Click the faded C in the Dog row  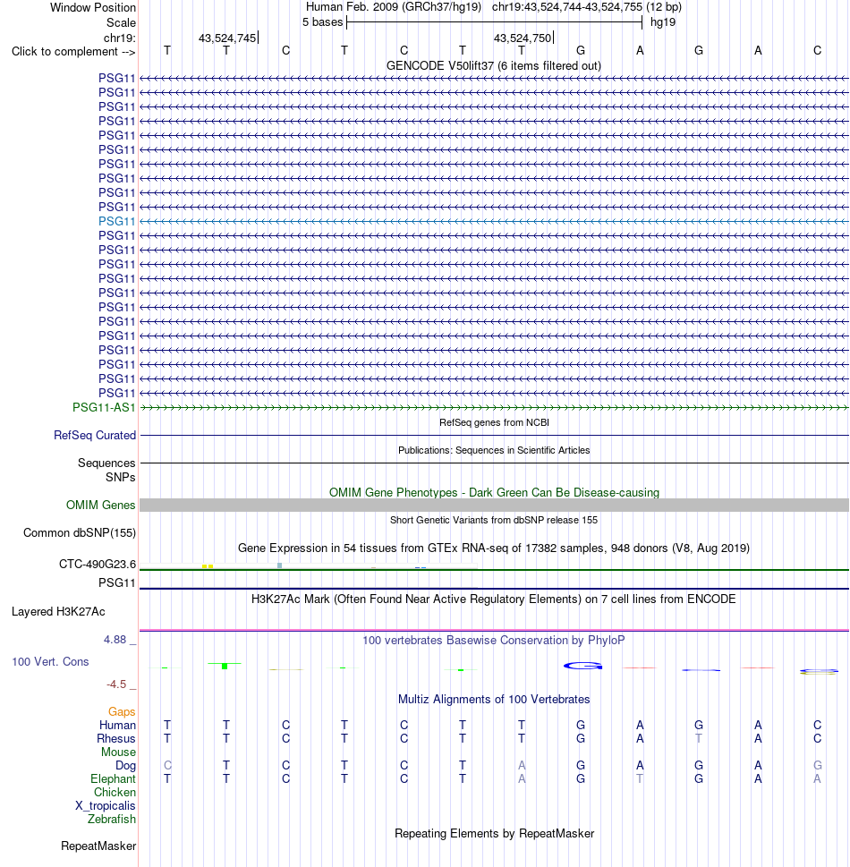(x=167, y=765)
